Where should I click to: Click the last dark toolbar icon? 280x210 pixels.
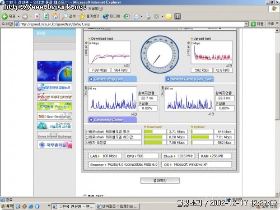(178, 16)
